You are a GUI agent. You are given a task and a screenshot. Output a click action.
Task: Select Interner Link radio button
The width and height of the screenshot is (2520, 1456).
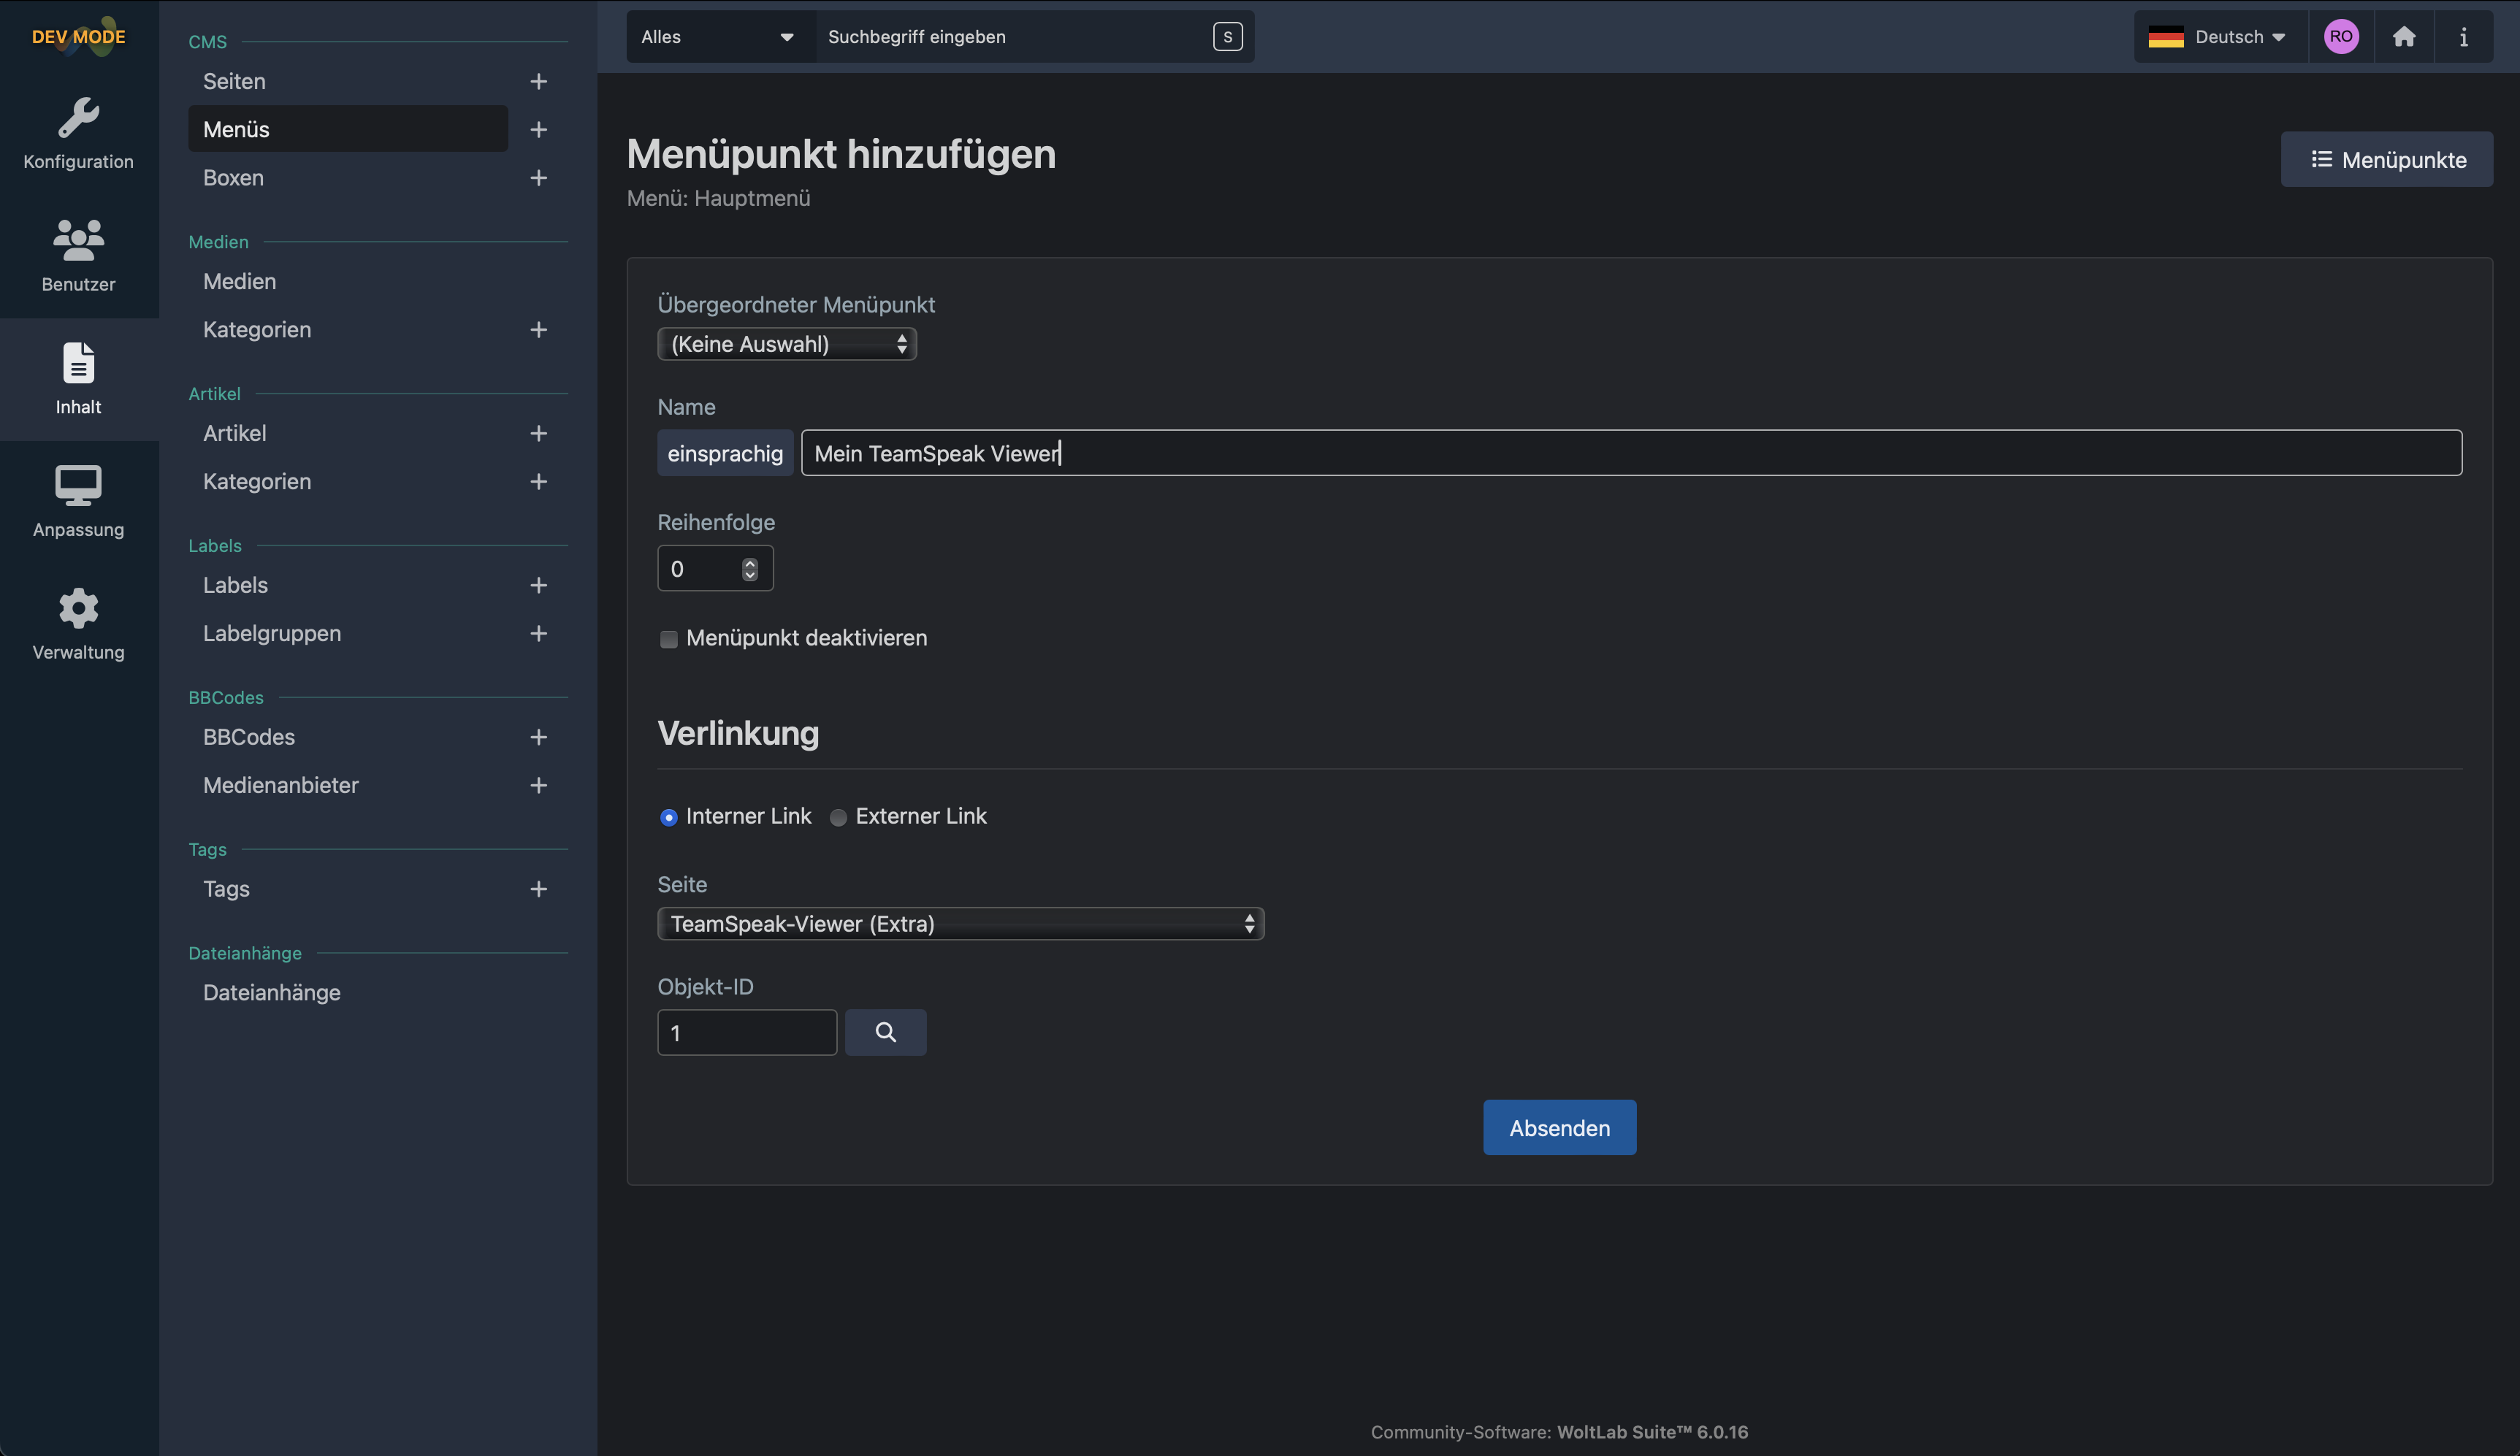669,817
